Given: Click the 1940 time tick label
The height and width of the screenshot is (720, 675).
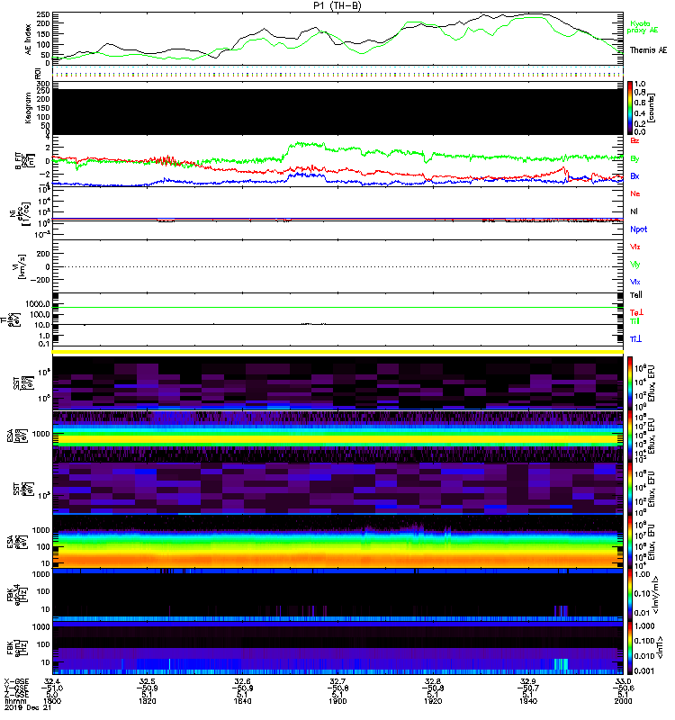Looking at the screenshot, I should (528, 701).
